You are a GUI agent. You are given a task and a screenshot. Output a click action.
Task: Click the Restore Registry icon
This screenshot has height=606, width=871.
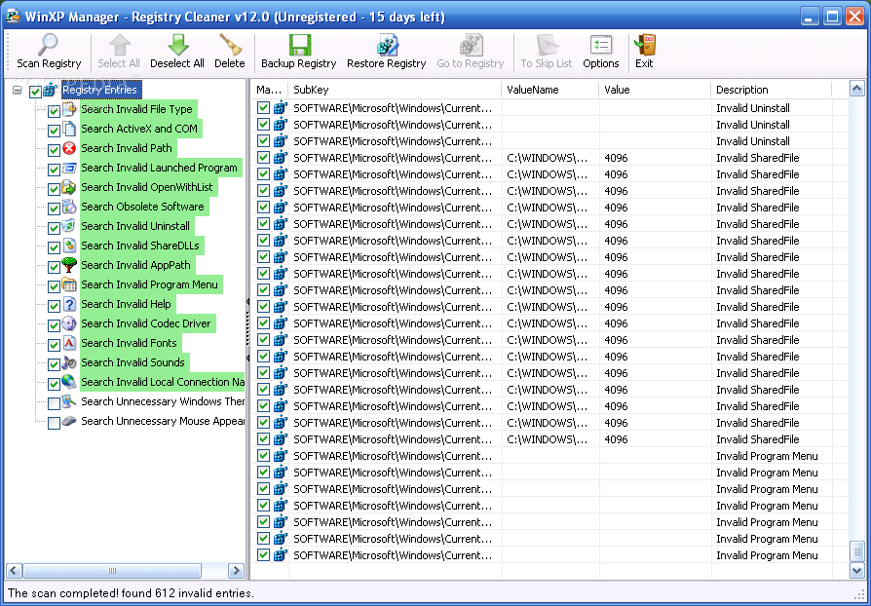click(x=387, y=45)
